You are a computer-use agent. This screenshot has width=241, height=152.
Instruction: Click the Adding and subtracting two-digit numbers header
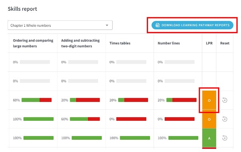coord(80,43)
